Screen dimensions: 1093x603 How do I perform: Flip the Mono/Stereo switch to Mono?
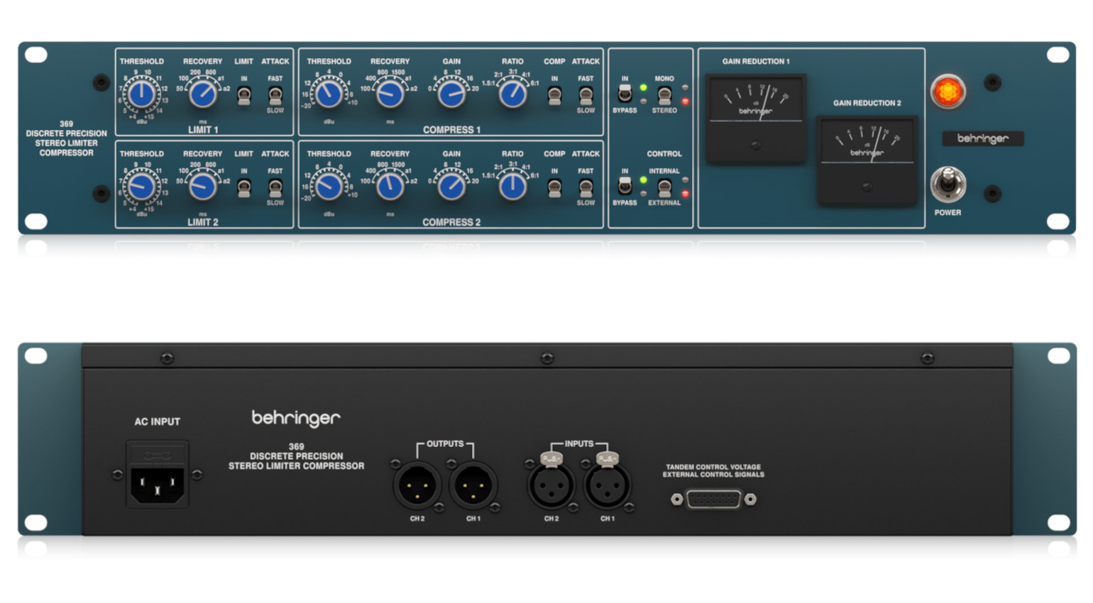663,94
